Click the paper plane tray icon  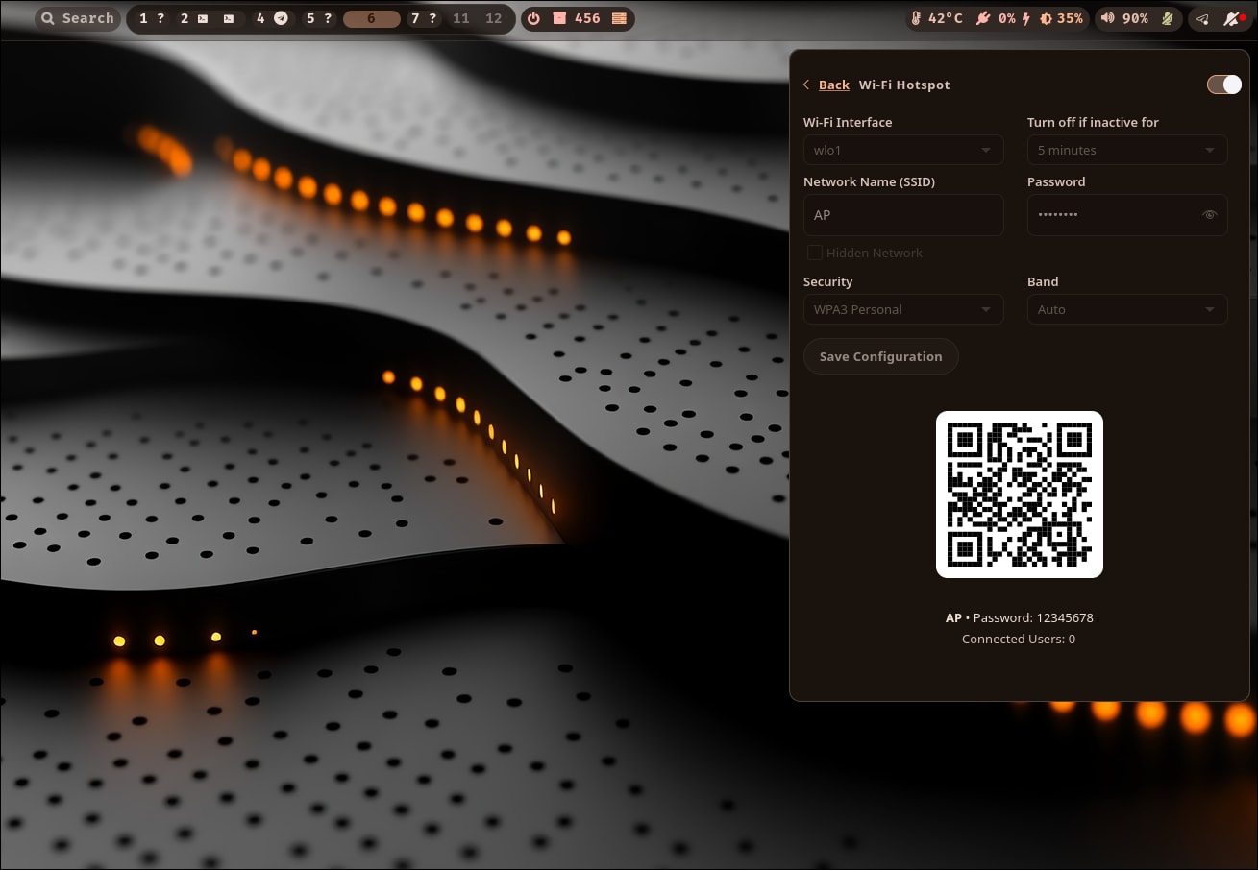click(1203, 18)
